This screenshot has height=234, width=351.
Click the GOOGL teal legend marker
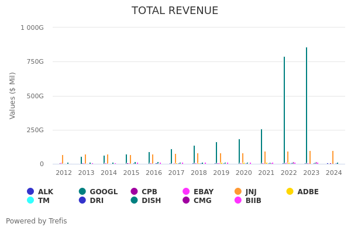coord(82,191)
